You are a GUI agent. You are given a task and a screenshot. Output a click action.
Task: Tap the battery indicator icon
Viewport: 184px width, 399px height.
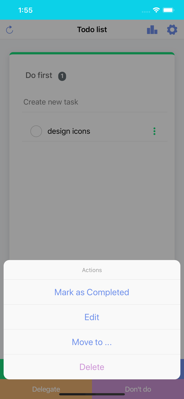tap(168, 10)
